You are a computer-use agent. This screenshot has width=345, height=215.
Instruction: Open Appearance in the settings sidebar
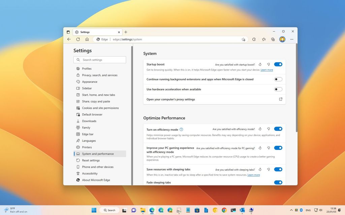(89, 82)
